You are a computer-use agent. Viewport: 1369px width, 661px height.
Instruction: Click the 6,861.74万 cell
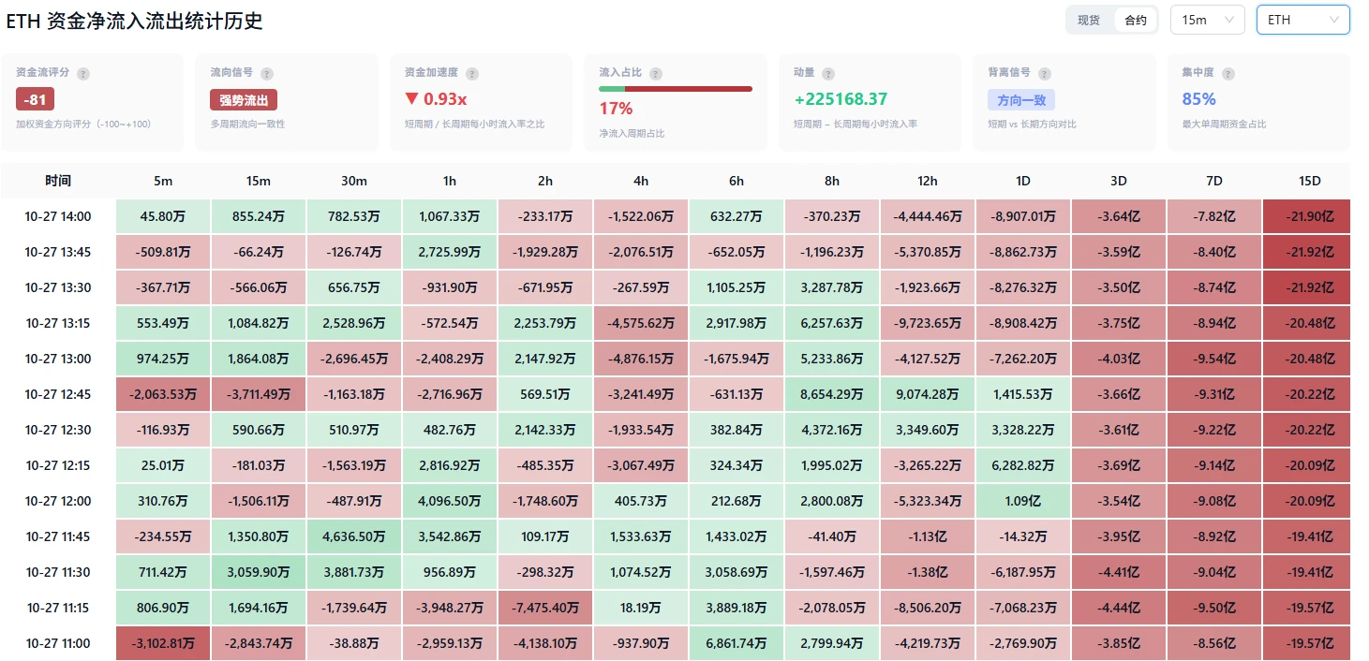[737, 643]
